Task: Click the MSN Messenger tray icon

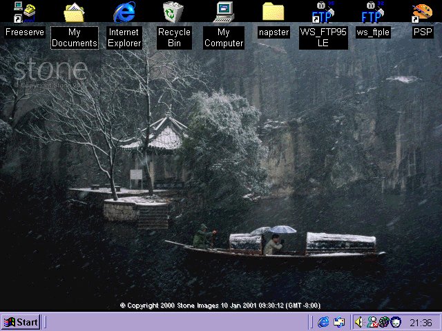Action: click(x=372, y=322)
